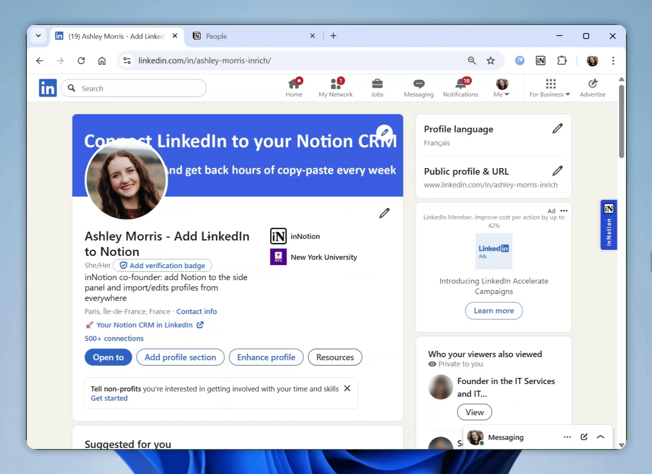652x474 pixels.
Task: Open the inNotion side panel tab
Action: pos(609,225)
